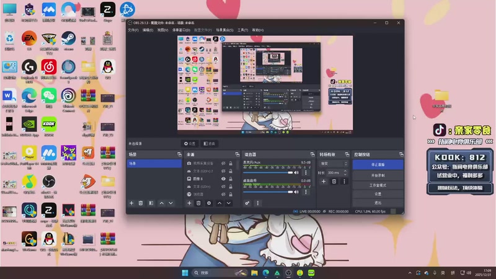This screenshot has height=279, width=496.
Task: Toggle the lock on 浏览器 source
Action: pyautogui.click(x=231, y=194)
